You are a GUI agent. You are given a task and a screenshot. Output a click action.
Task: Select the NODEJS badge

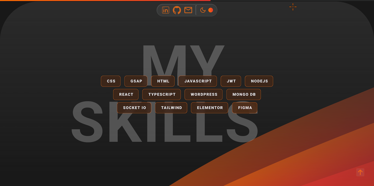(x=259, y=81)
